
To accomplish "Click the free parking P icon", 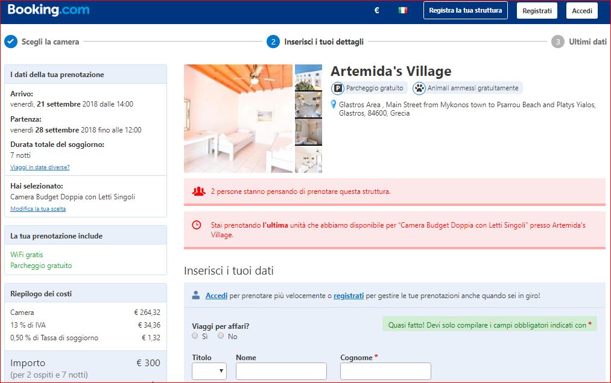I will point(338,89).
